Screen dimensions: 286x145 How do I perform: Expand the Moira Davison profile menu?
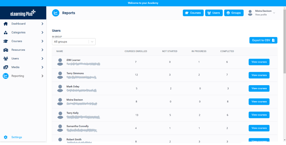click(x=274, y=13)
